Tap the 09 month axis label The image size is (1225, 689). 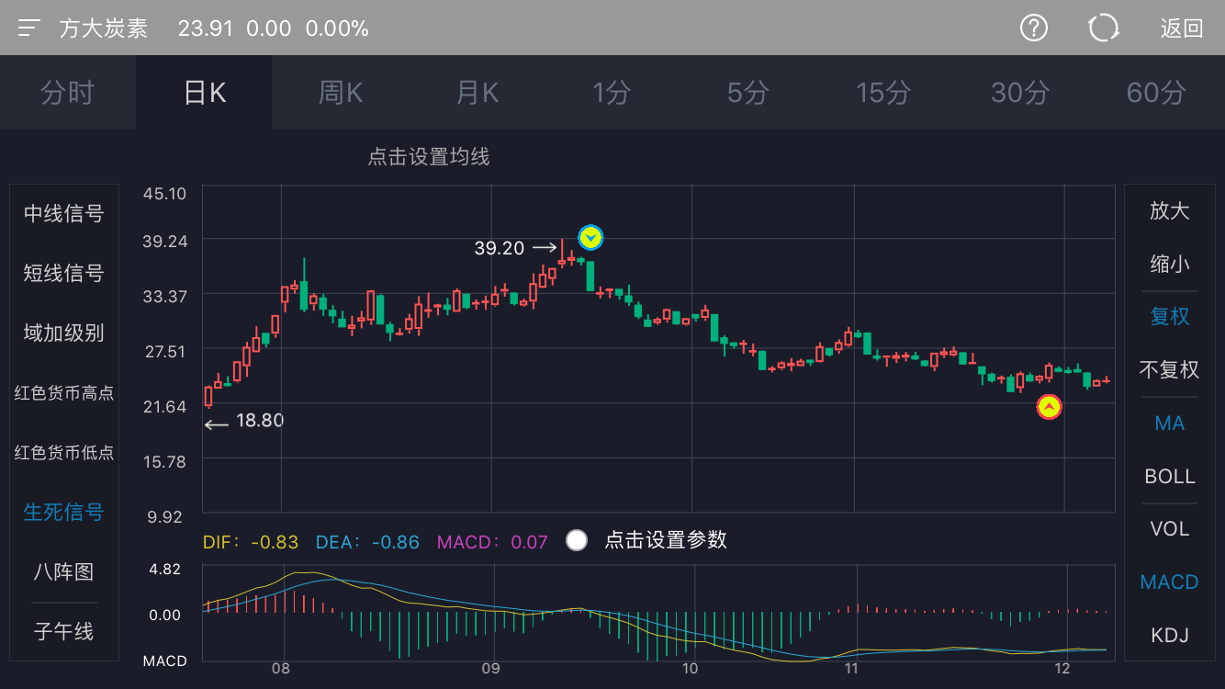click(491, 669)
